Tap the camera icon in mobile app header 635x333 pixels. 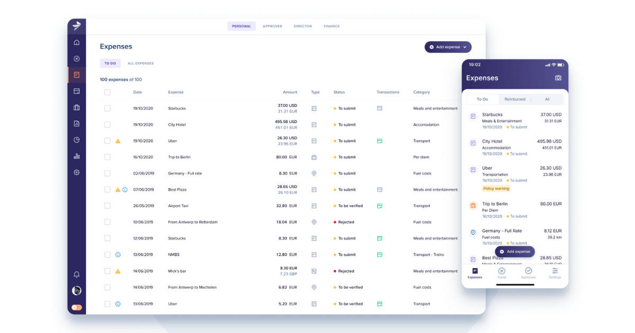click(558, 78)
